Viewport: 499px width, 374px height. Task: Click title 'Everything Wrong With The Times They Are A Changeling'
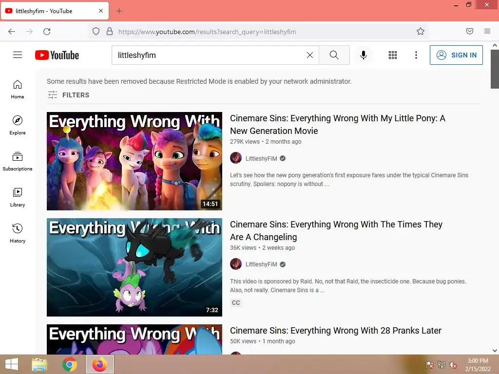click(336, 230)
